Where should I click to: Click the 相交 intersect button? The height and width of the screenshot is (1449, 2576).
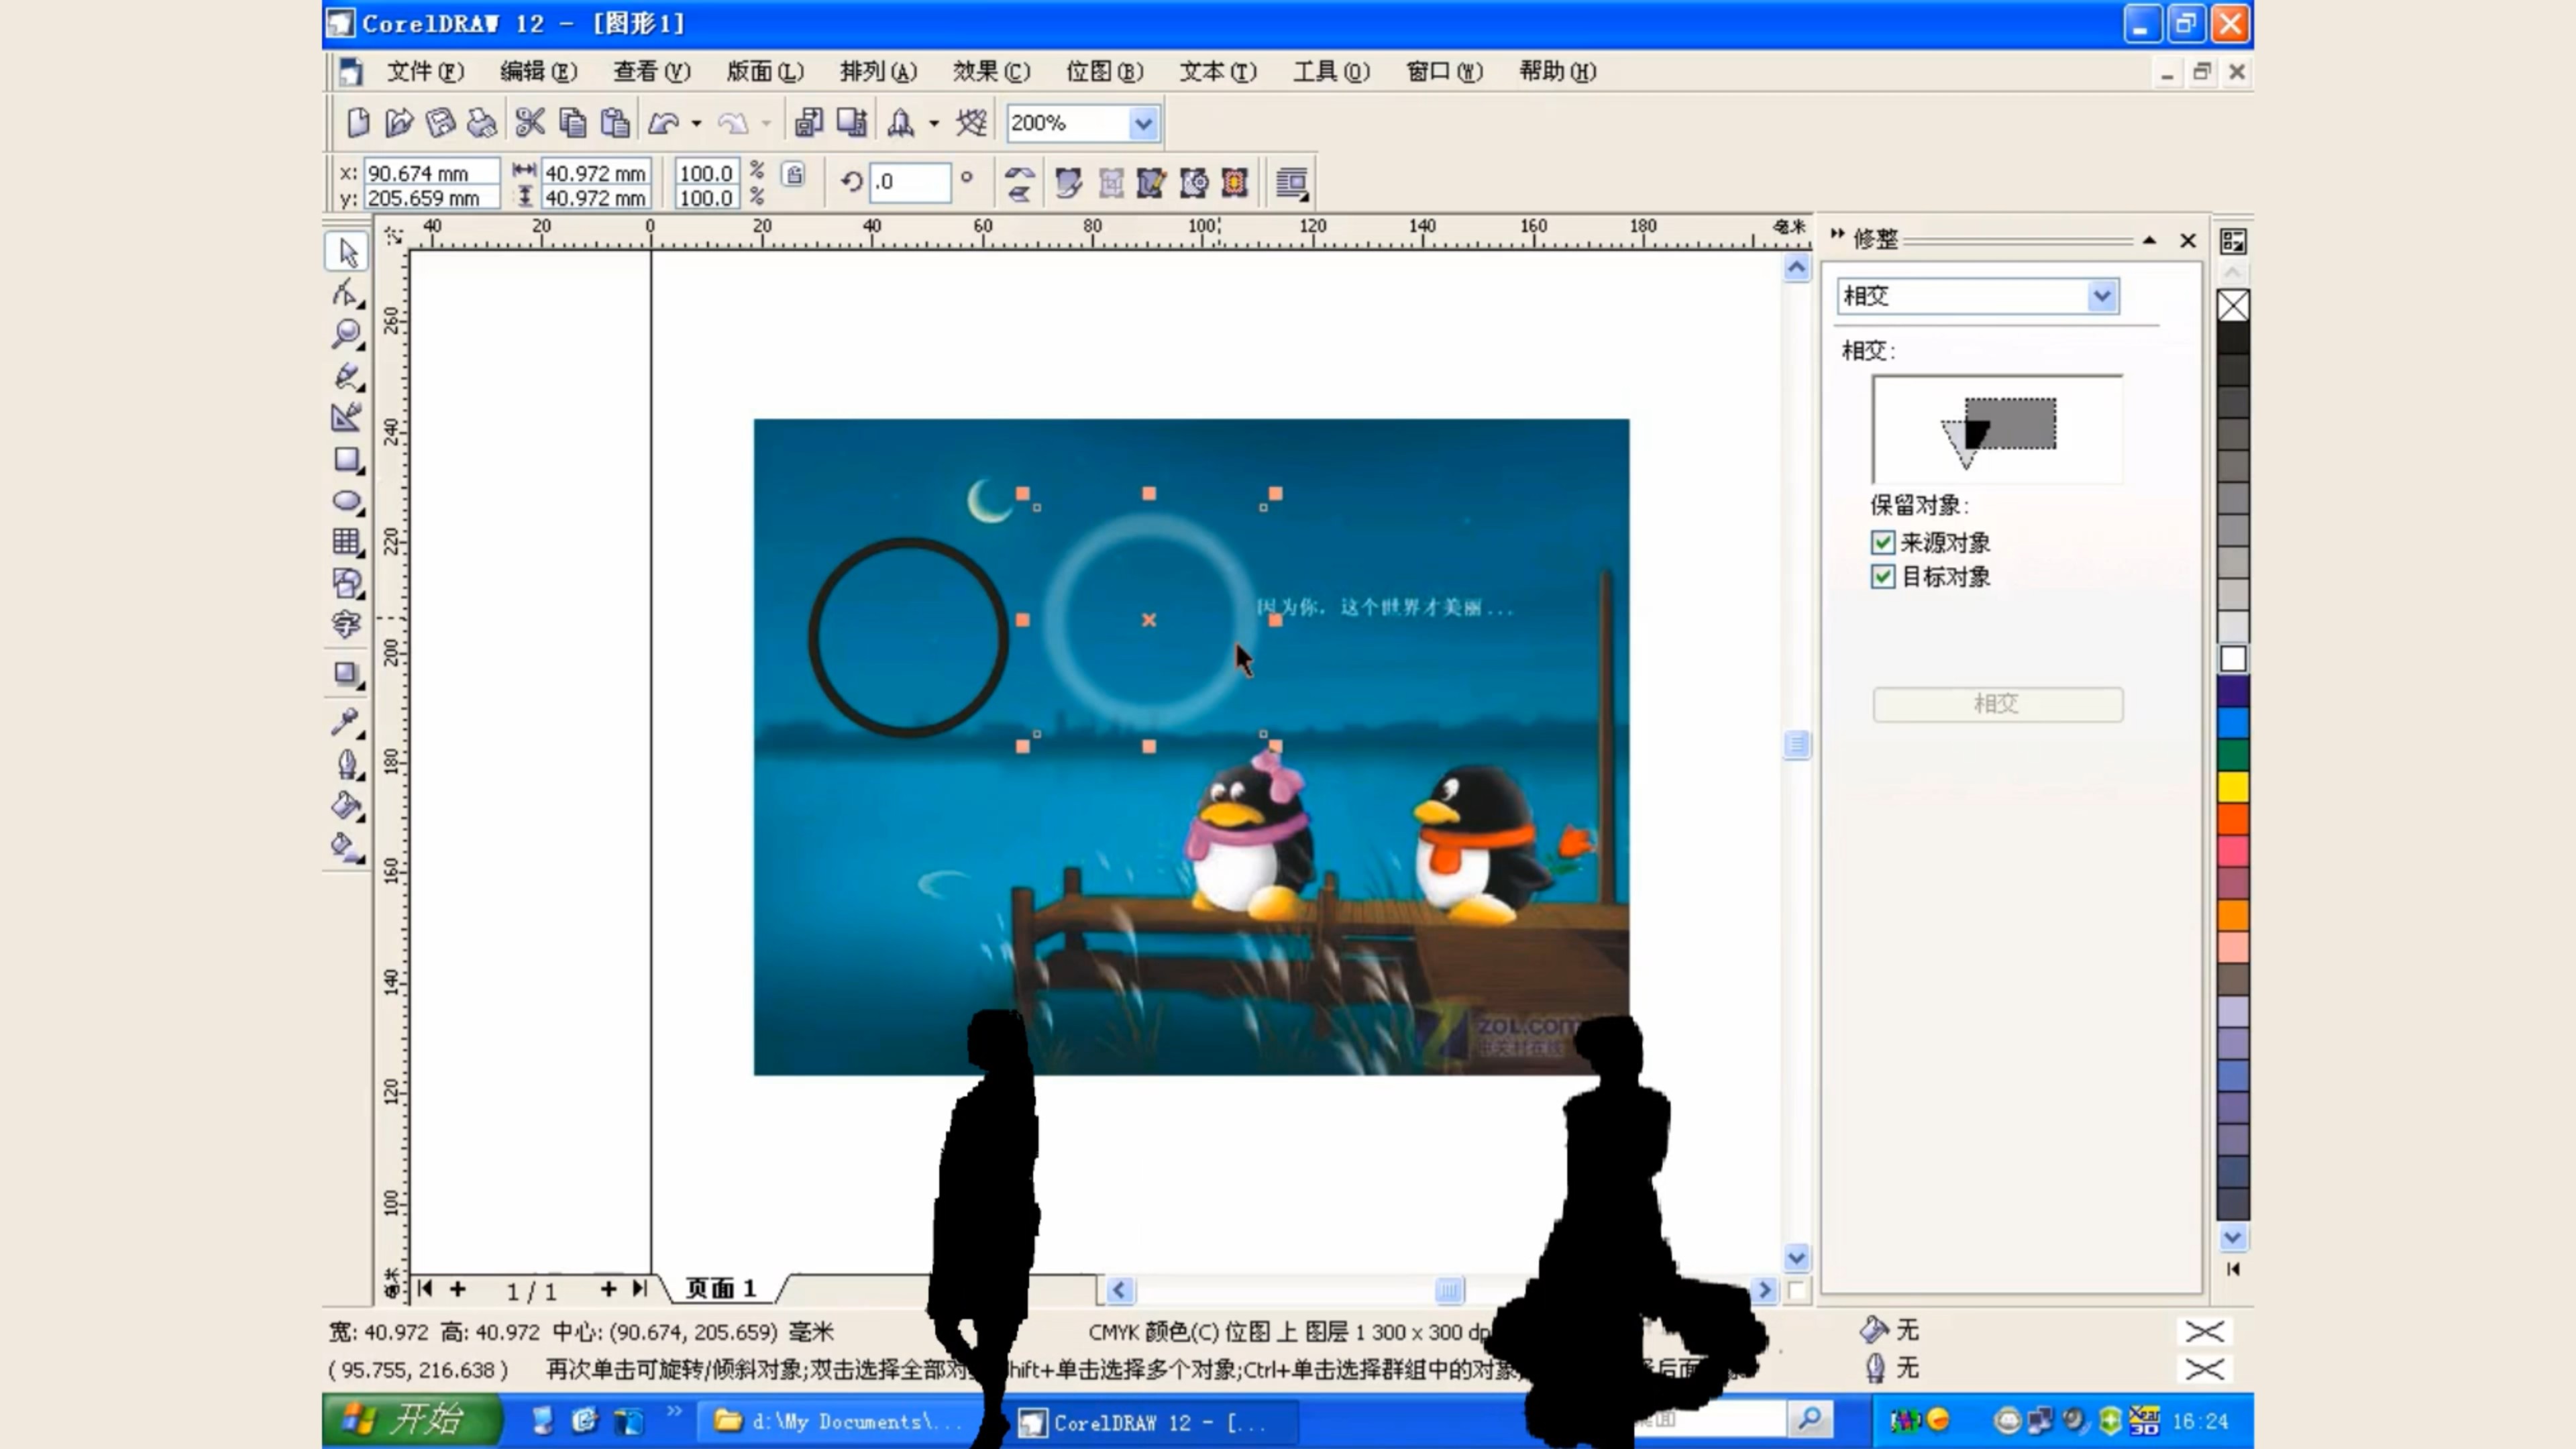tap(1997, 704)
